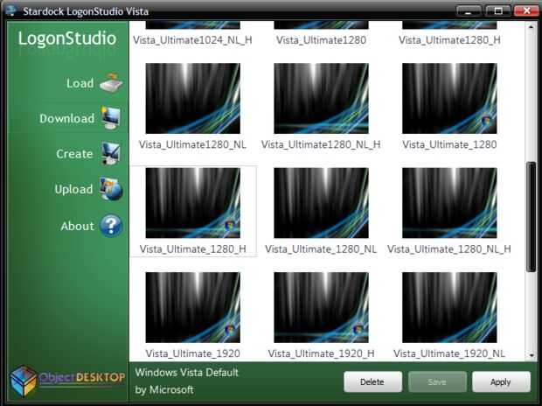542x406 pixels.
Task: Click the Vista_Ultimate_1920_H name label
Action: pyautogui.click(x=321, y=353)
